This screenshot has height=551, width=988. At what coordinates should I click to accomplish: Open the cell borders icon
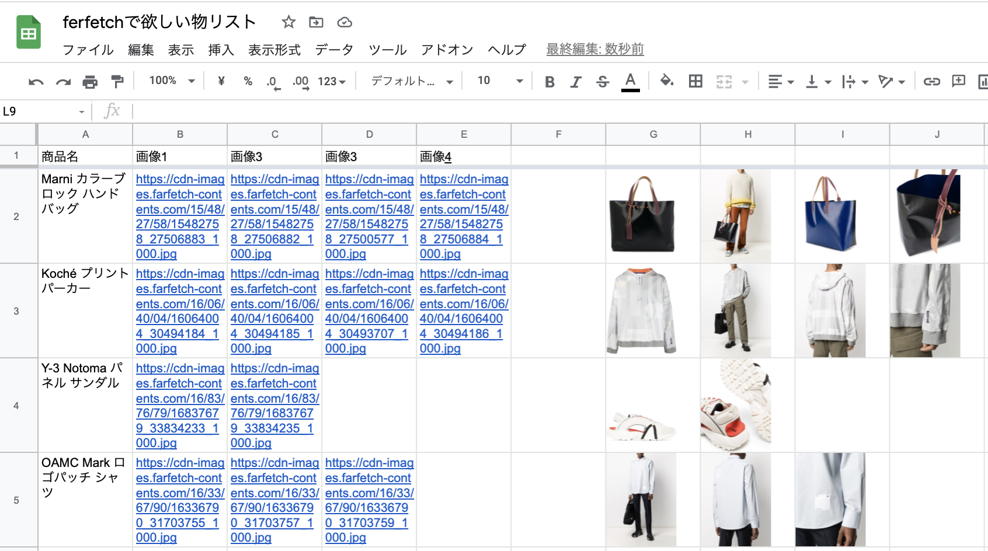click(695, 81)
